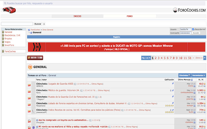This screenshot has height=129, width=207.
Task: Click the folder icon next to Viajes
Action: tap(3, 42)
